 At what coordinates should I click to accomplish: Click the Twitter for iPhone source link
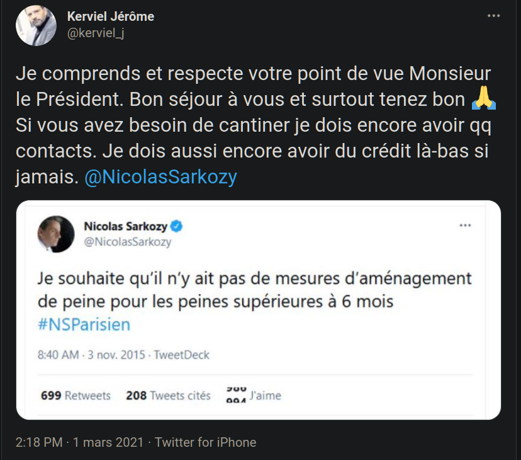(205, 442)
